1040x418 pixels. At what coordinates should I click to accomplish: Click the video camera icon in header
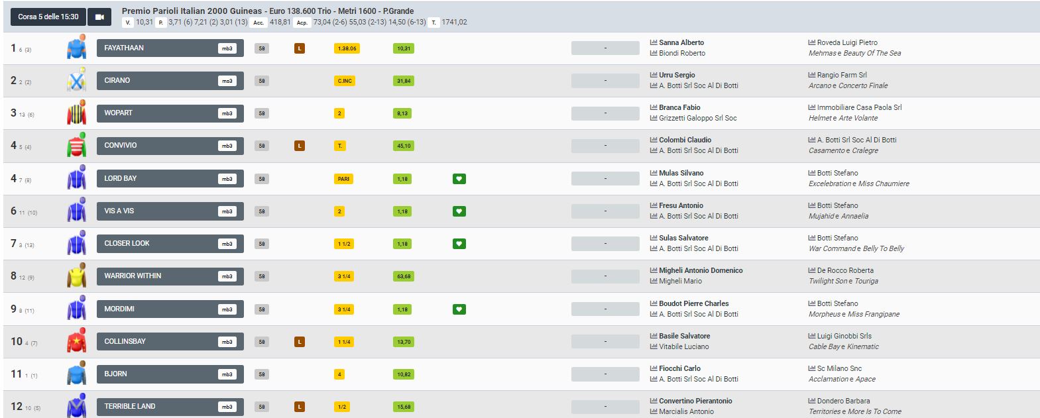point(99,17)
